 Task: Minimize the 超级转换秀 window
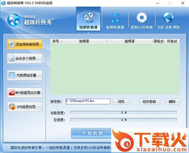(157, 3)
